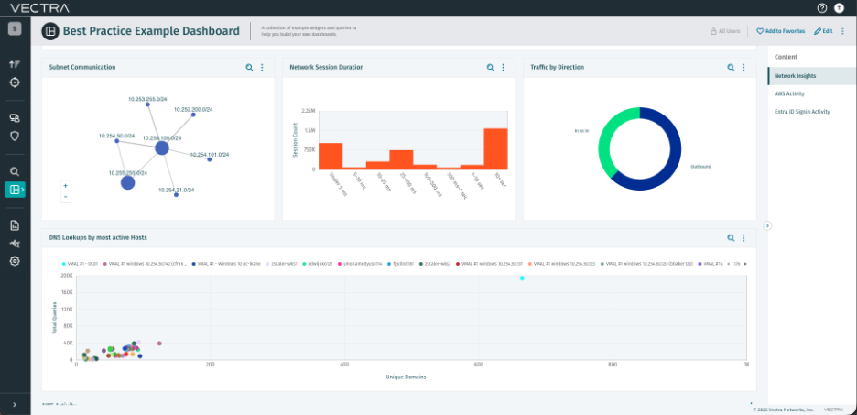Select Network Insights in Content panel
857x415 pixels.
811,76
